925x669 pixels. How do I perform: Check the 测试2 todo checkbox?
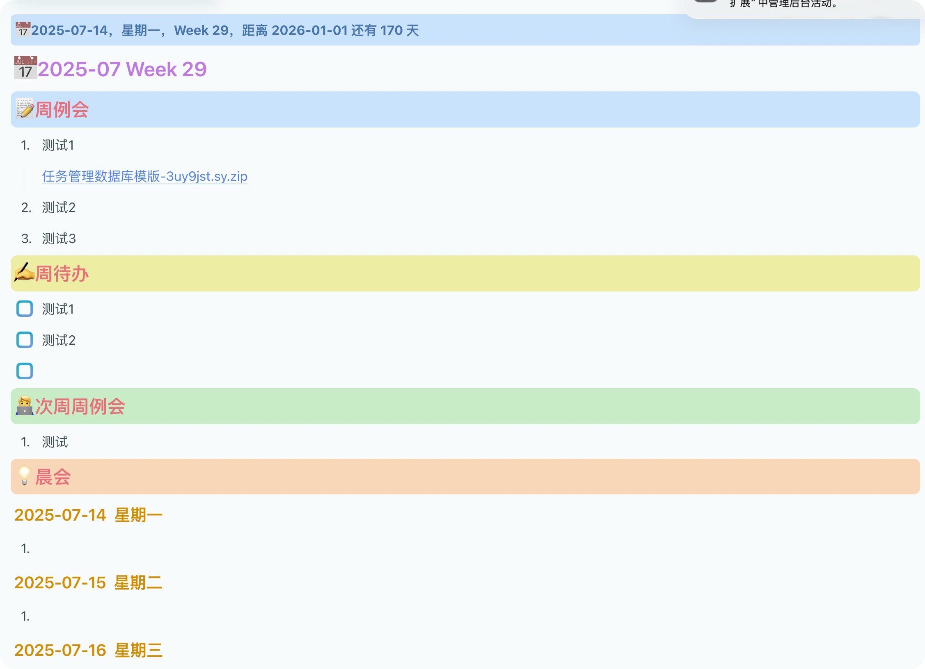(25, 340)
